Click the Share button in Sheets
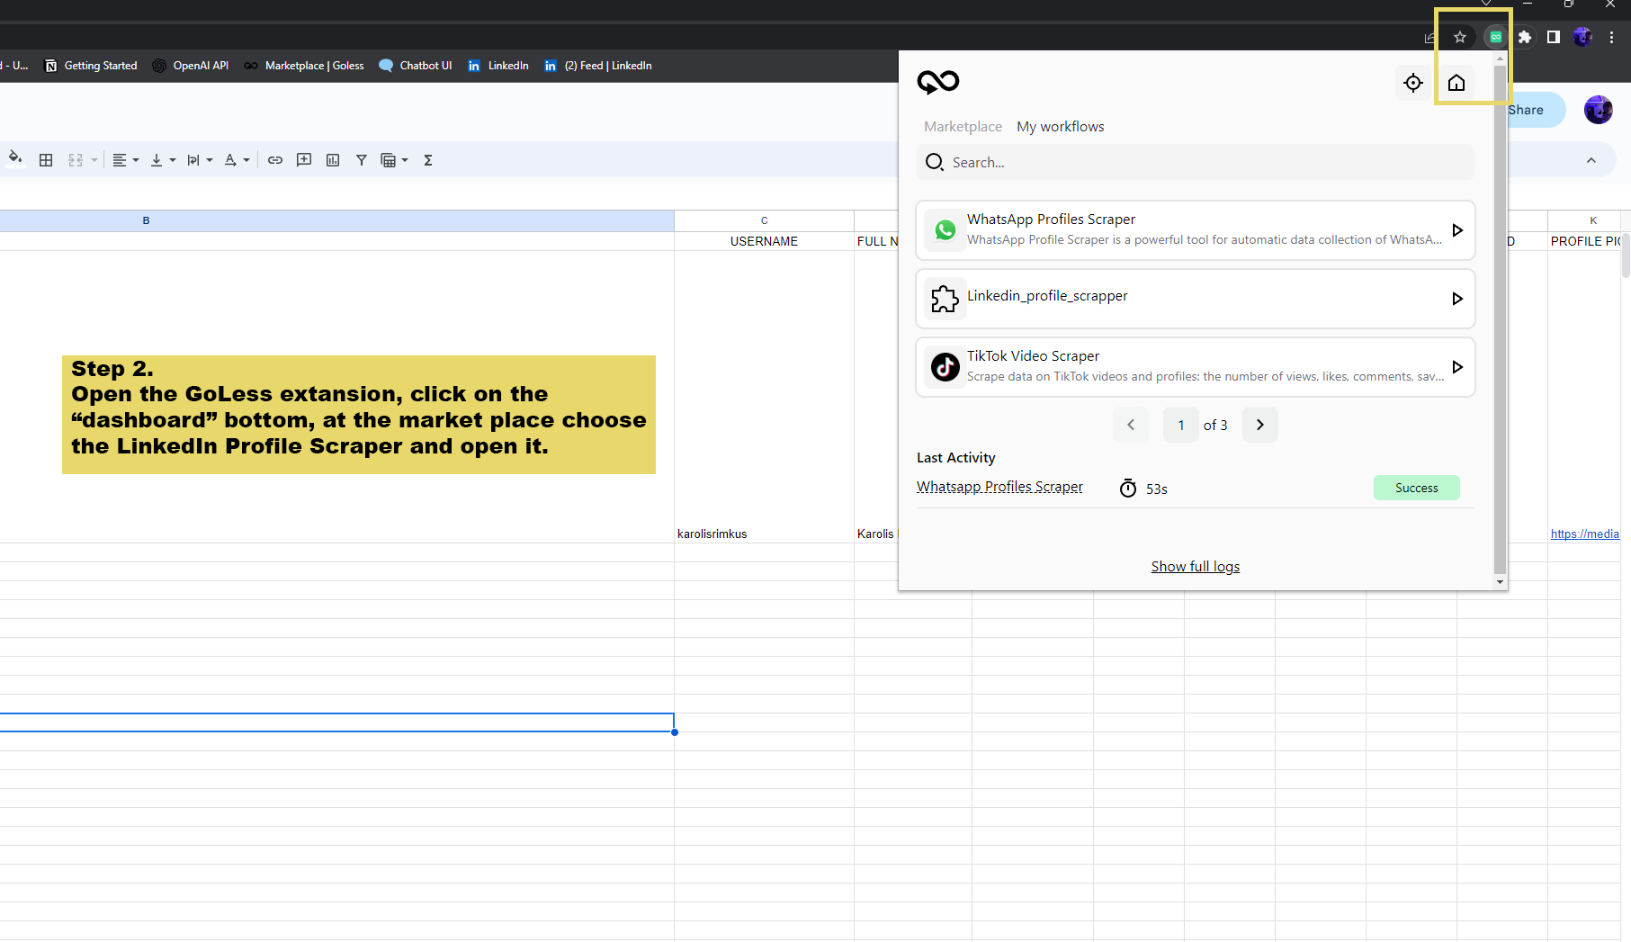This screenshot has height=942, width=1631. click(1535, 110)
